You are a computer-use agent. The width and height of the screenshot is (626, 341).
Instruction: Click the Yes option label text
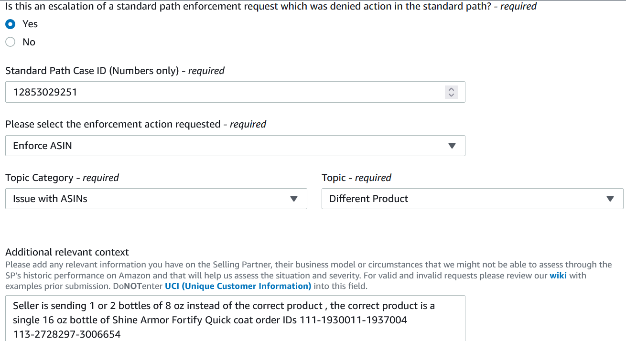[30, 24]
